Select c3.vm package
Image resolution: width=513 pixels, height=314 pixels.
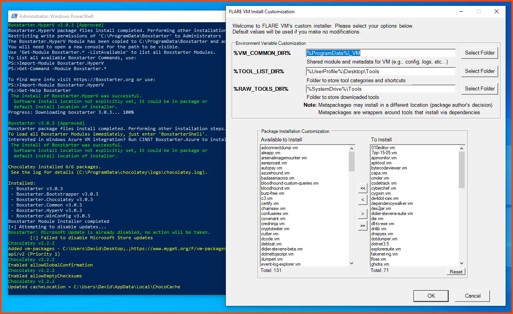pos(267,199)
